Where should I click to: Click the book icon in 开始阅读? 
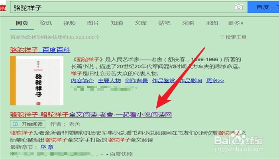coord(15,124)
